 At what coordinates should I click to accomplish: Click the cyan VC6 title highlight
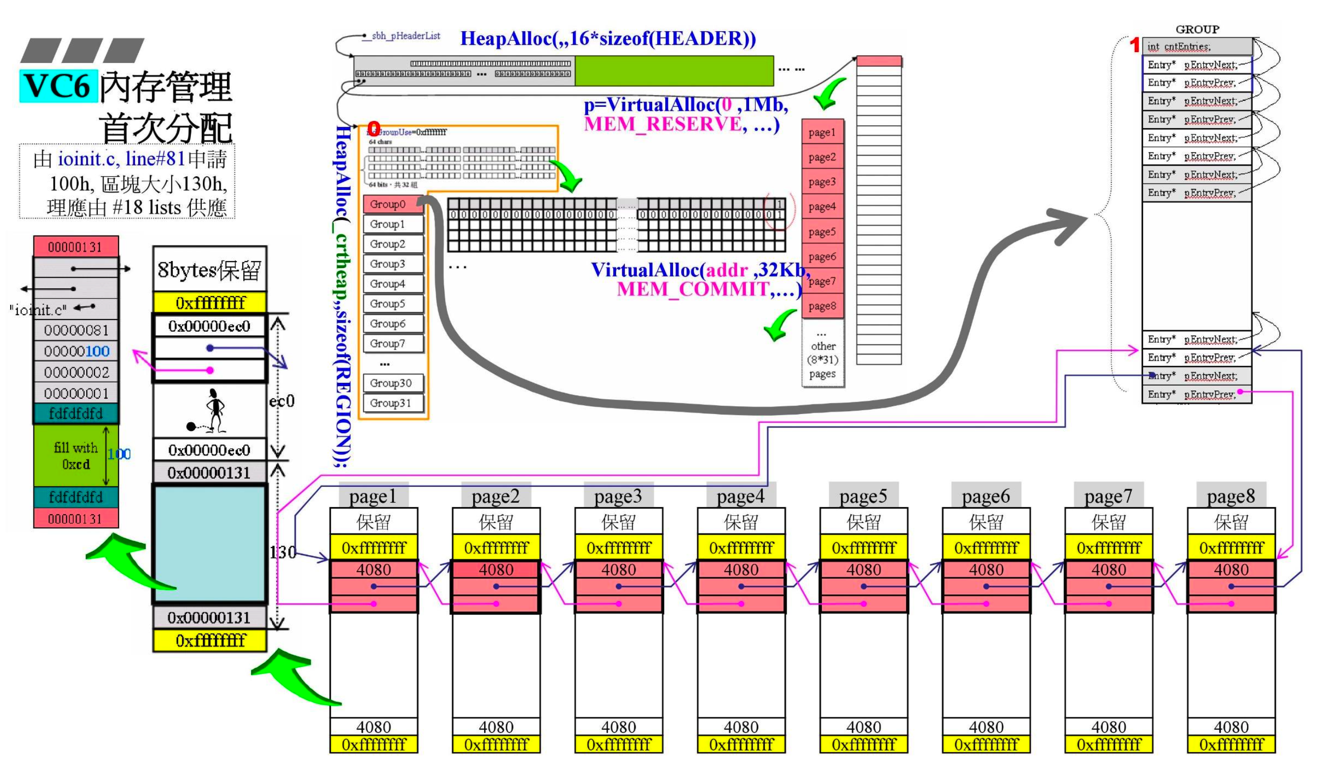(58, 86)
